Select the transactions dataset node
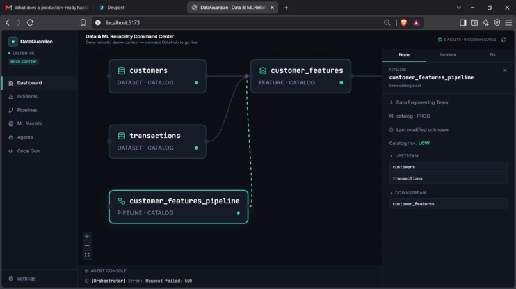This screenshot has height=289, width=516. [157, 141]
